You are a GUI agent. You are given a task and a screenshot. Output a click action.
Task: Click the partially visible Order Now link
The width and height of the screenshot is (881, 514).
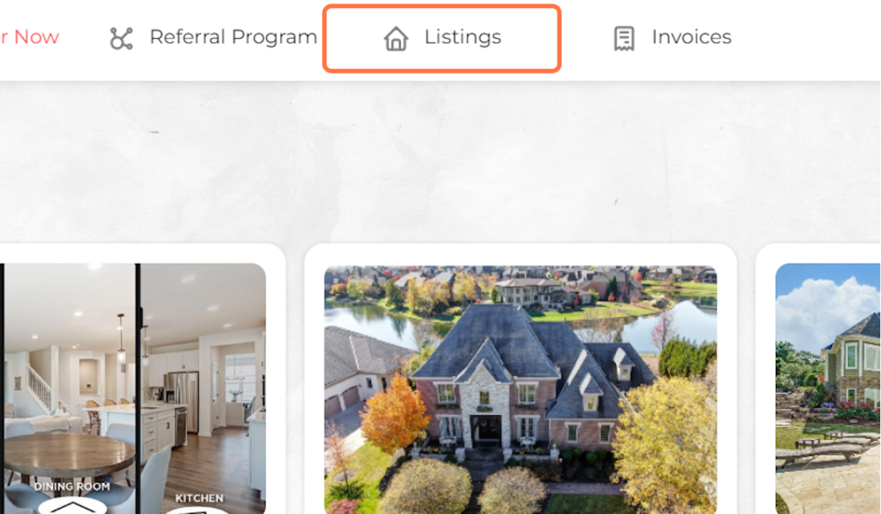pyautogui.click(x=29, y=37)
